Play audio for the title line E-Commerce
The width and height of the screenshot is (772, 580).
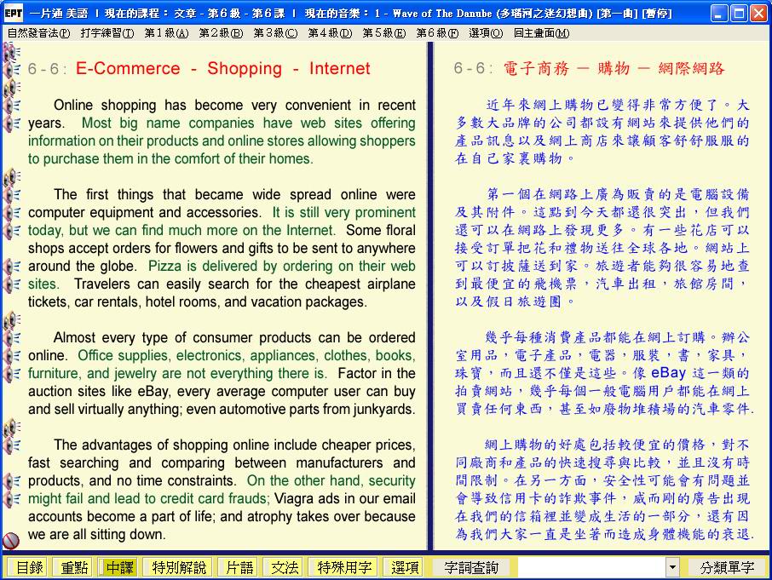[12, 69]
